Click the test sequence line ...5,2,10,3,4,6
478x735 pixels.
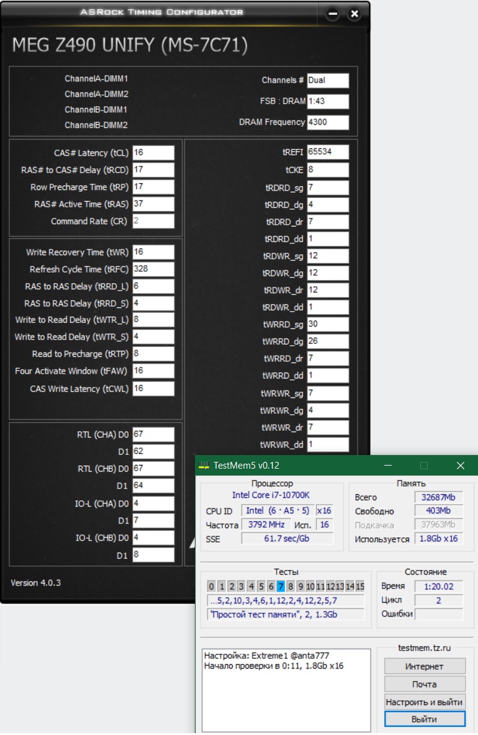[x=286, y=600]
